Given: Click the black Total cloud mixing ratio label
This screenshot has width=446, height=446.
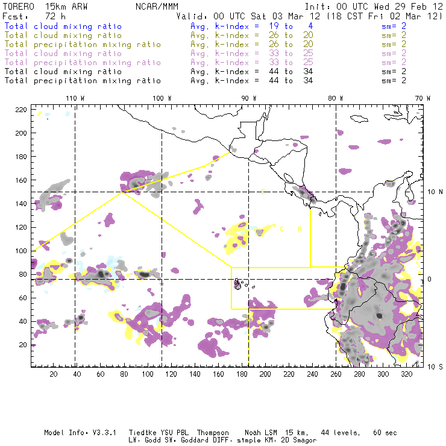Looking at the screenshot, I should 63,72.
